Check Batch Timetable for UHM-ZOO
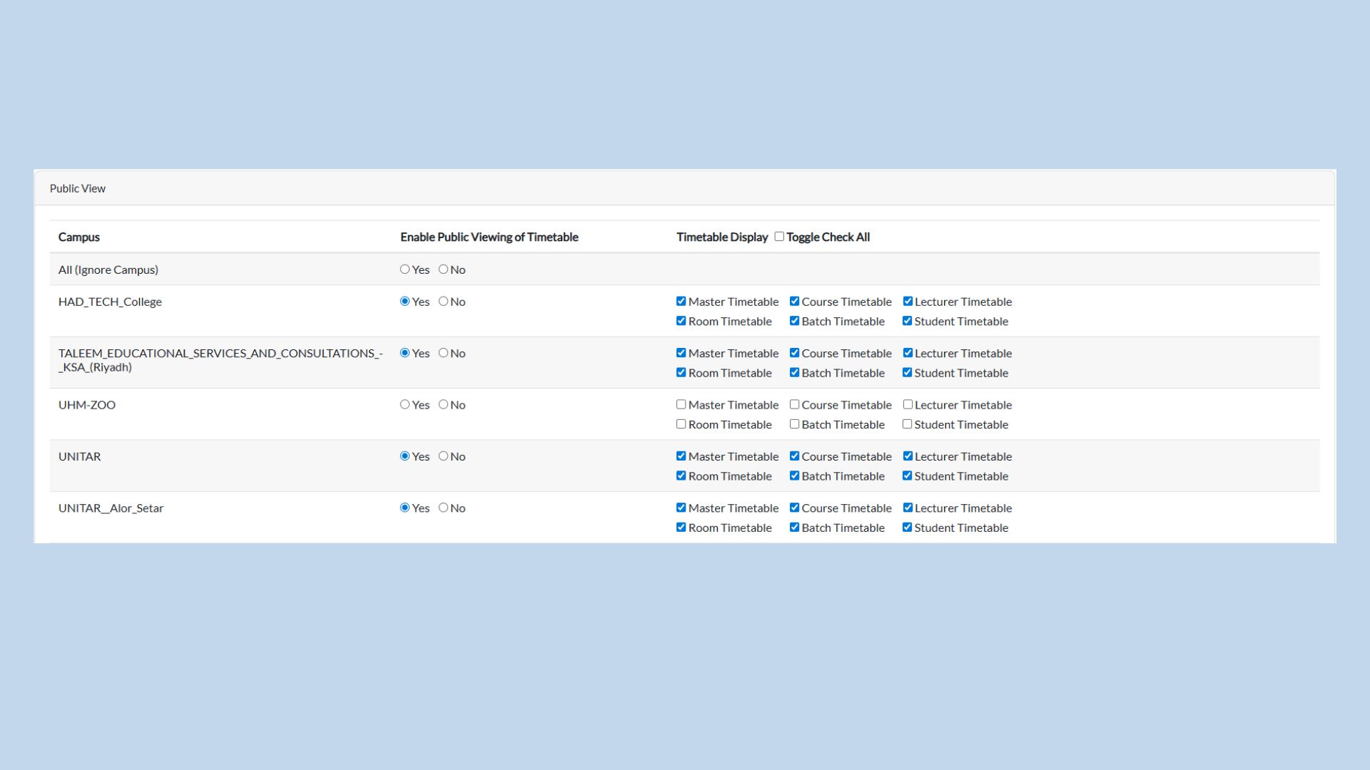Screen dimensions: 1370x770 (x=794, y=424)
